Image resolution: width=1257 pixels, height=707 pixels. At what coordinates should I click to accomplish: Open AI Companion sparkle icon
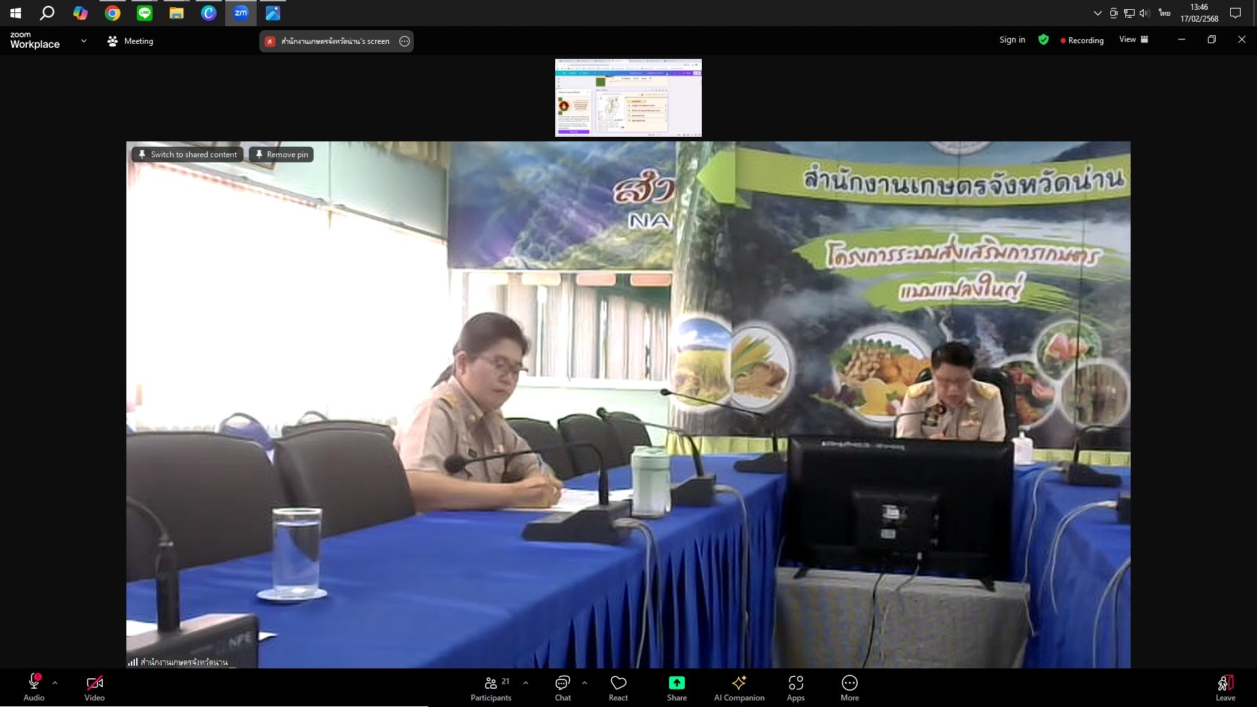click(x=739, y=683)
